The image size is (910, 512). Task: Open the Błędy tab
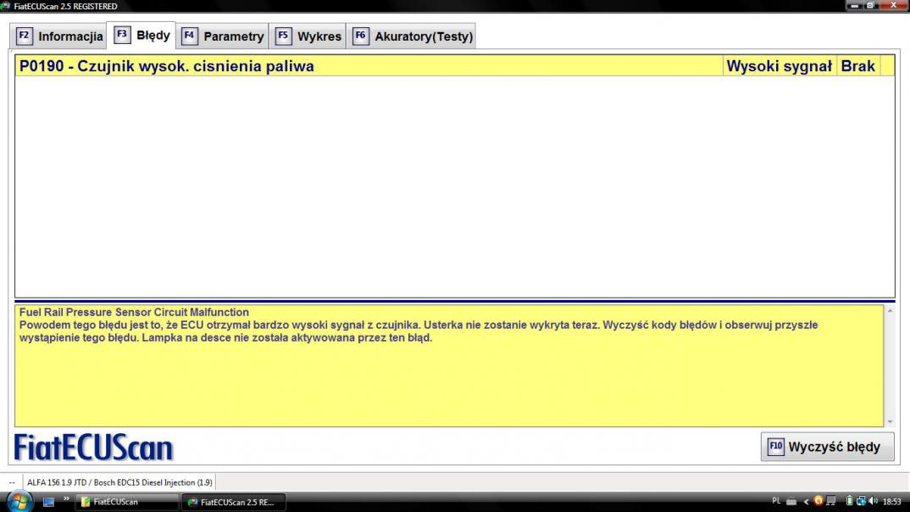tap(141, 35)
